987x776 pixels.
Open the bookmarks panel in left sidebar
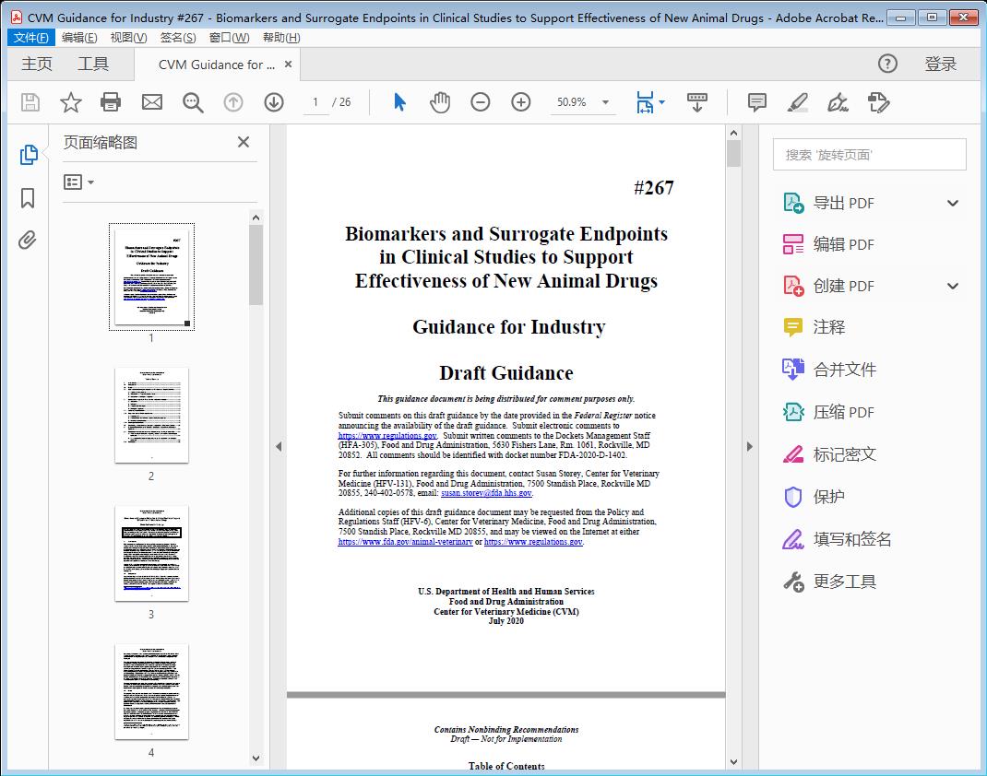(x=28, y=198)
